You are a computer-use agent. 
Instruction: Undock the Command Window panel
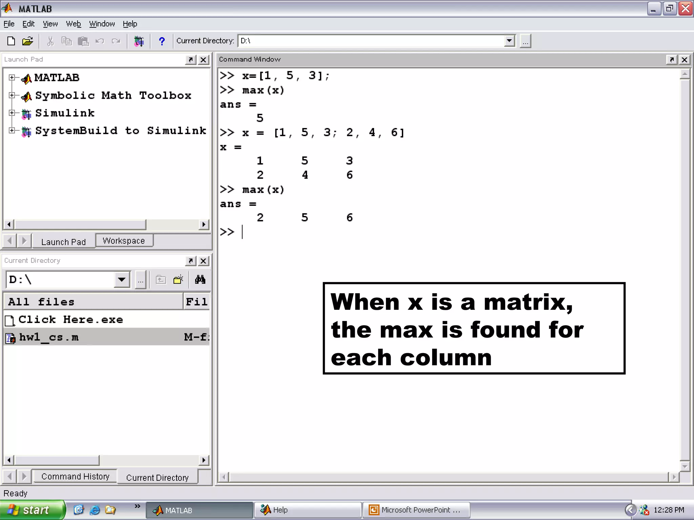[x=671, y=60]
